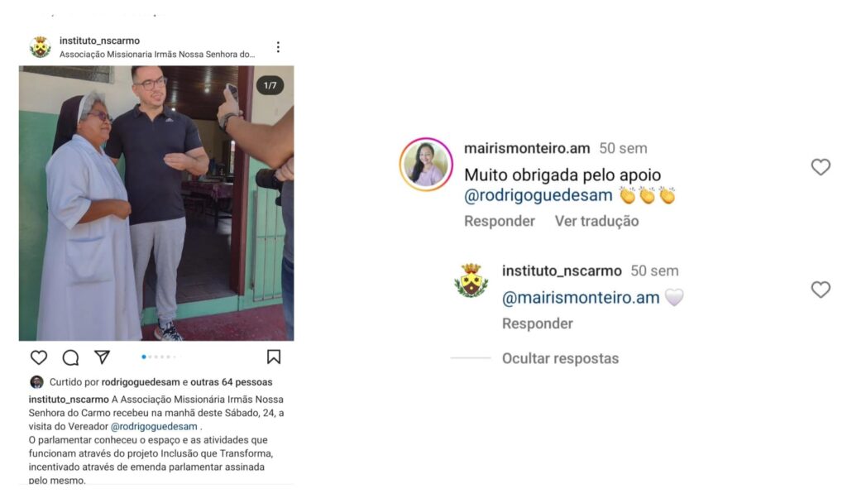Viewport: 847px width, 503px height.
Task: Like the post with heart icon
Action: point(39,357)
